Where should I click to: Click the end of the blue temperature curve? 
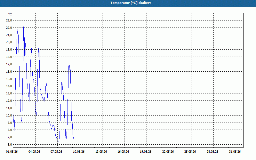coord(74,138)
